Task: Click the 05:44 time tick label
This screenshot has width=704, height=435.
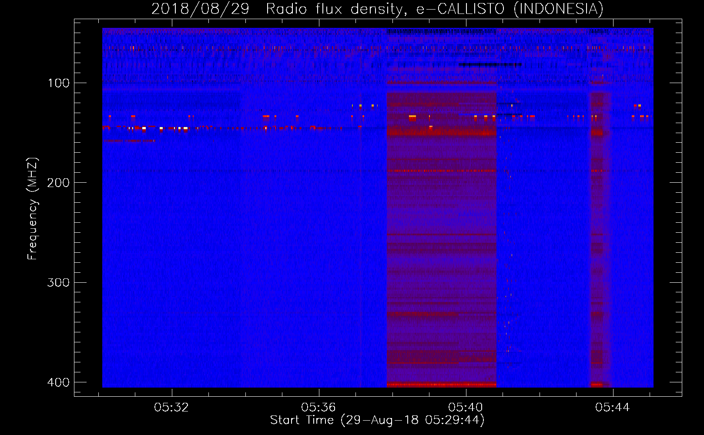Action: click(613, 408)
